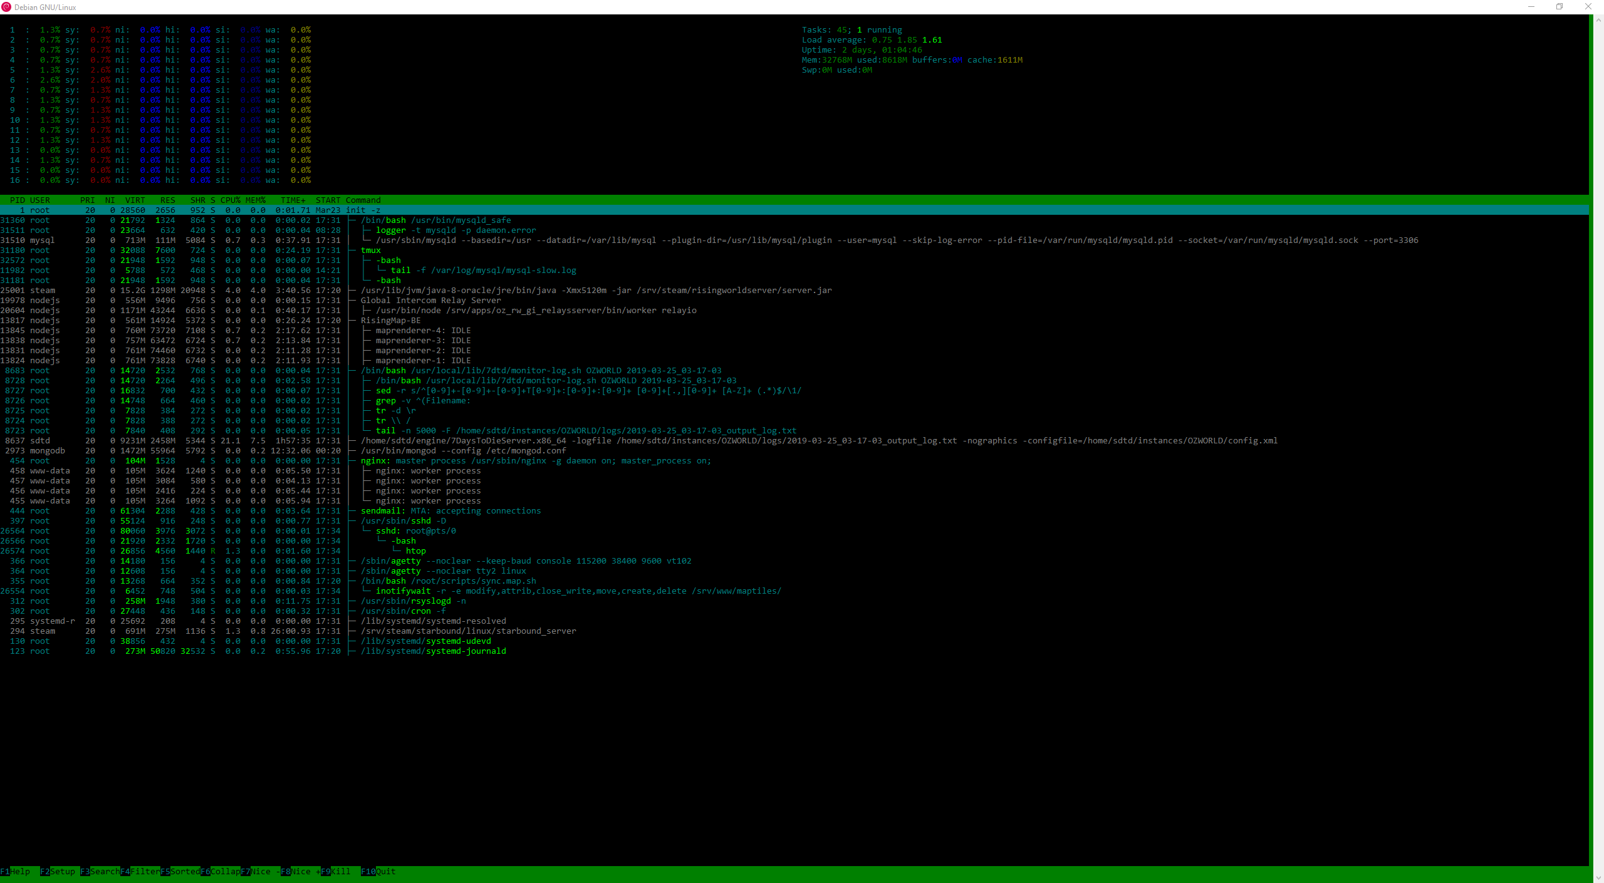1604x883 pixels.
Task: Click the Debian swirl icon in title bar
Action: pos(6,7)
